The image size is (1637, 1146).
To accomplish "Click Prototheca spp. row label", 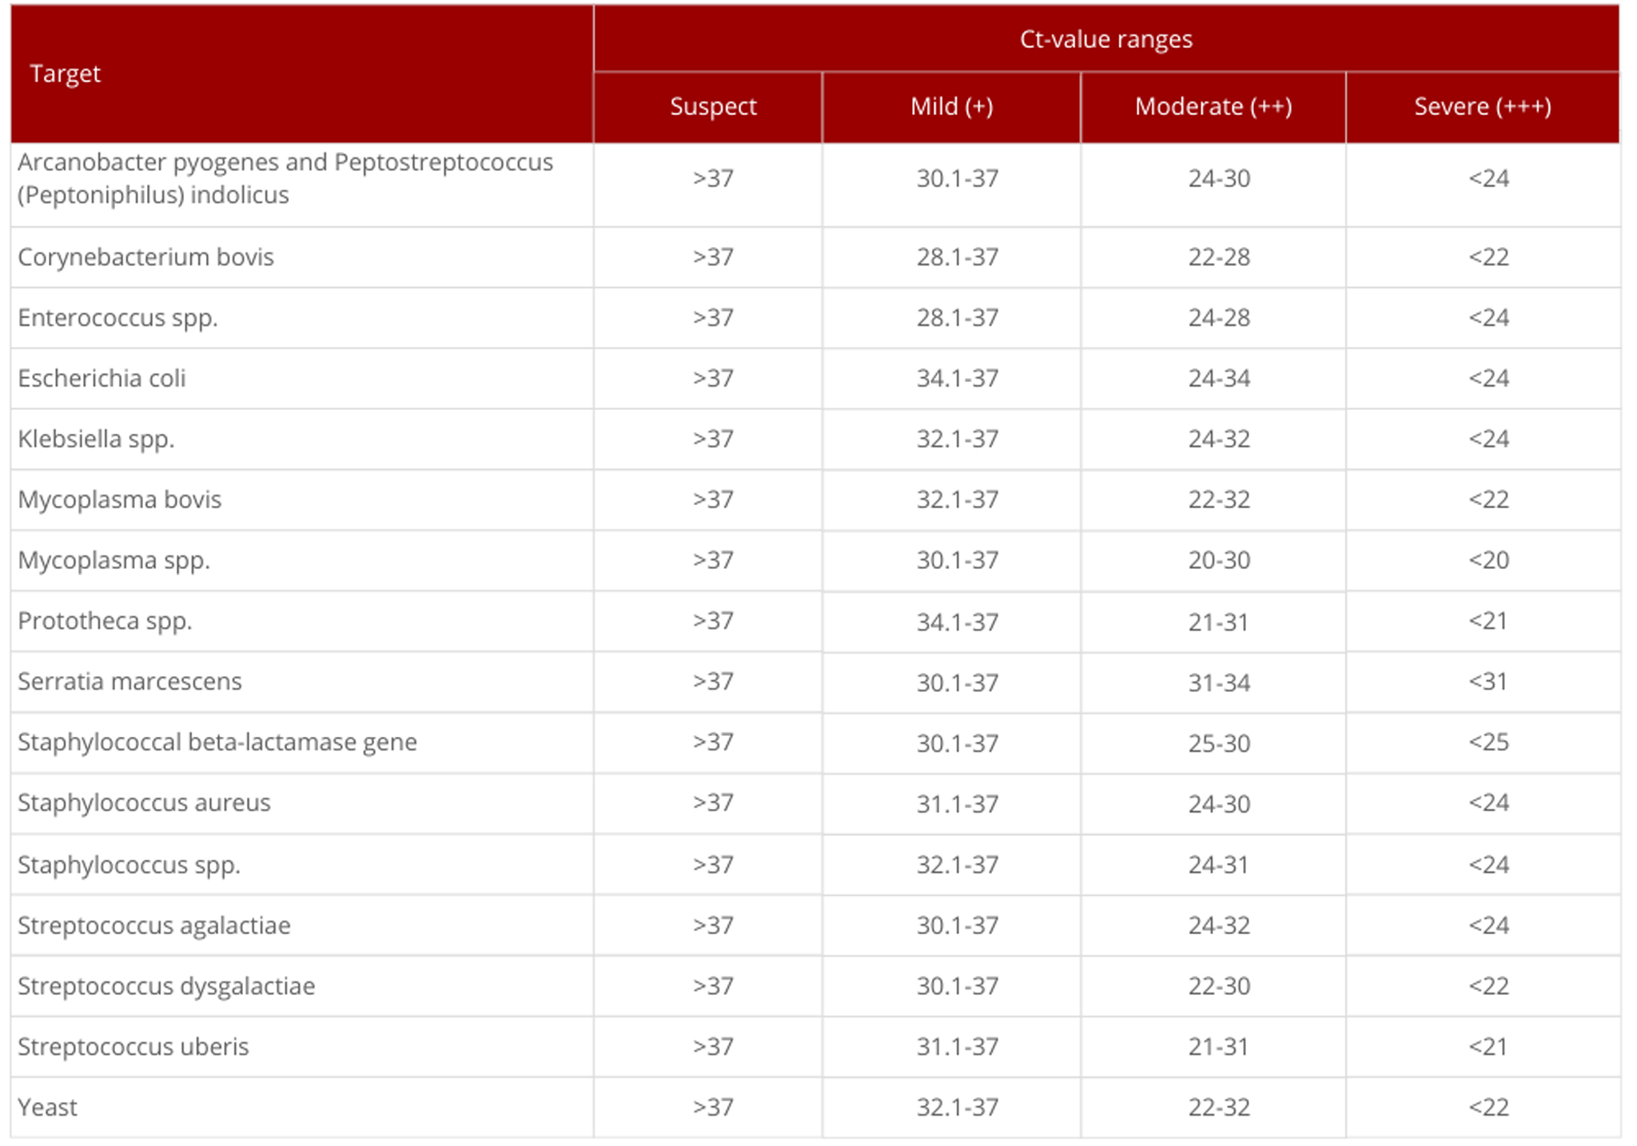I will tap(105, 621).
